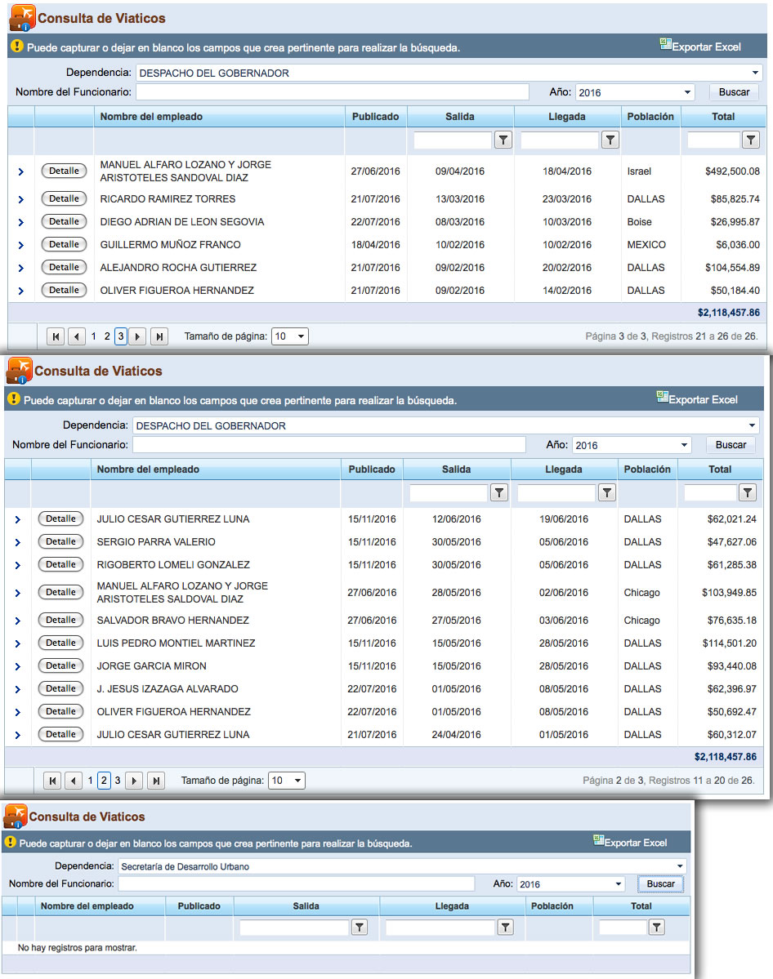Go to first page in the page 3 panel pager
The height and width of the screenshot is (979, 773).
click(56, 336)
